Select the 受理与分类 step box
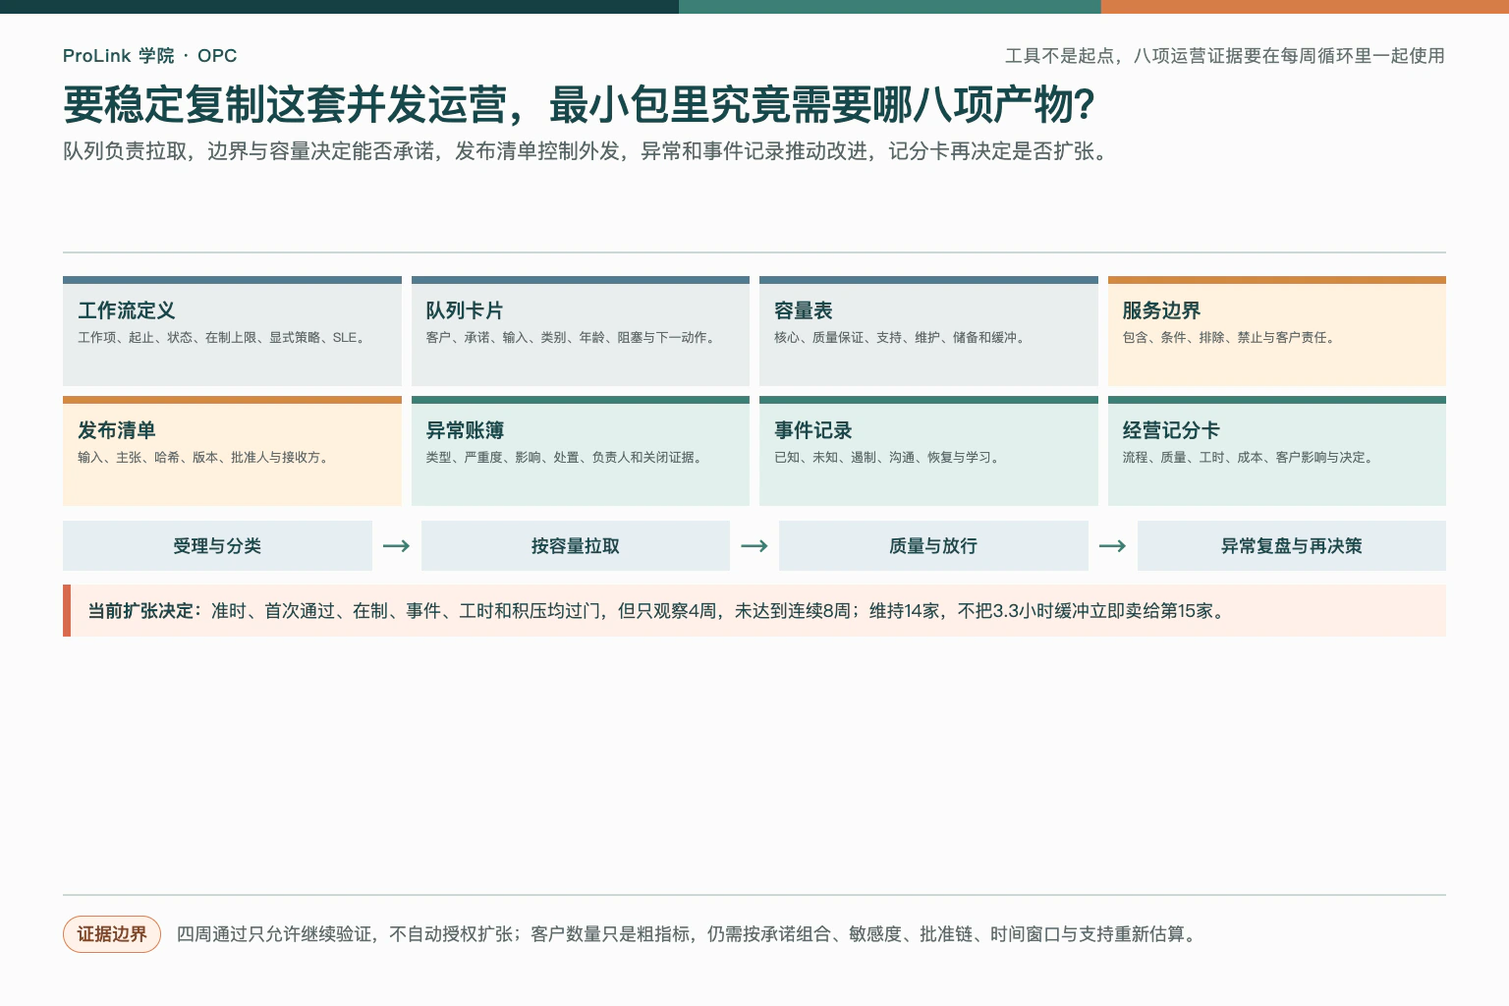This screenshot has height=1006, width=1509. click(x=217, y=545)
